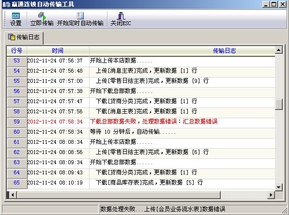Click the 传输日志 column header
Viewport: 289px width, 215px height.
tap(182, 51)
